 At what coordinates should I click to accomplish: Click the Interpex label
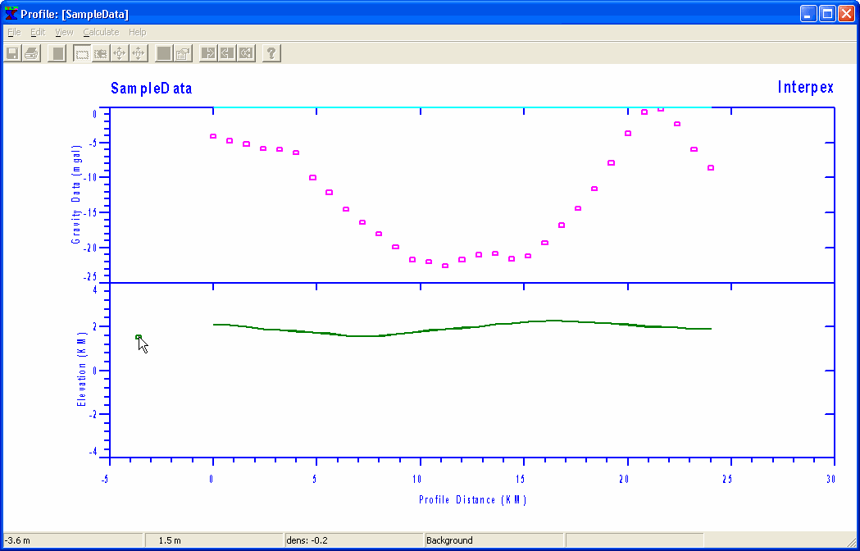tap(806, 87)
